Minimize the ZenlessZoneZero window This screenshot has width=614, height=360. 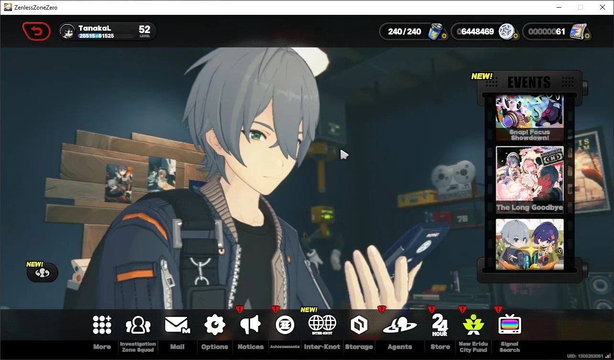[558, 7]
